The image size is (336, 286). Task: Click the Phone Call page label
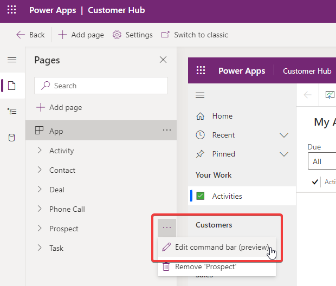click(x=67, y=209)
